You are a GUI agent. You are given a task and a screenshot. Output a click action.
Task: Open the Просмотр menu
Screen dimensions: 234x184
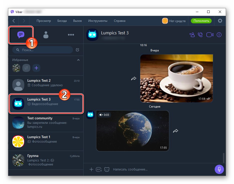pyautogui.click(x=44, y=21)
